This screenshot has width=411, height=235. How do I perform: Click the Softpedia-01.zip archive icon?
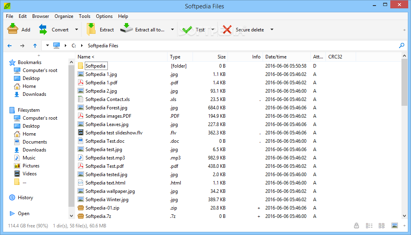click(81, 208)
